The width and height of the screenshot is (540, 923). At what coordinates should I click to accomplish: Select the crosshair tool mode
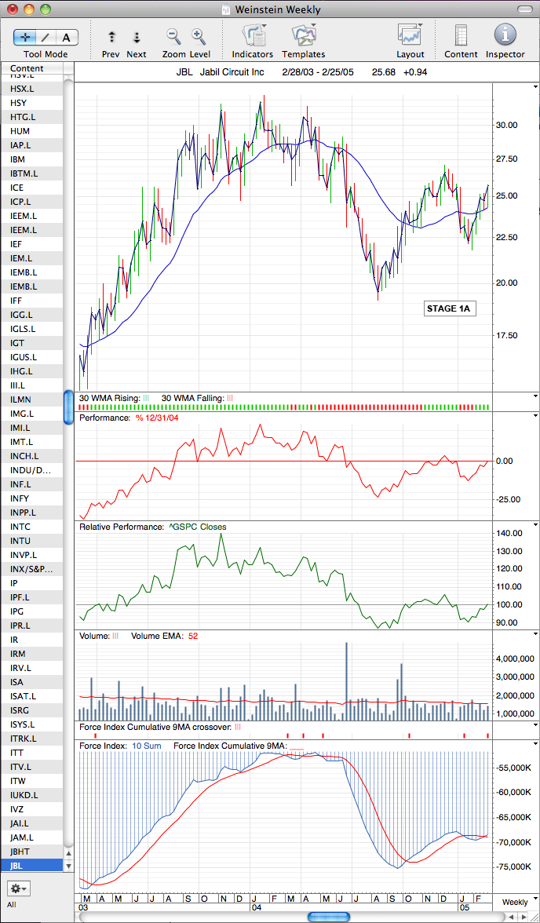[x=25, y=37]
